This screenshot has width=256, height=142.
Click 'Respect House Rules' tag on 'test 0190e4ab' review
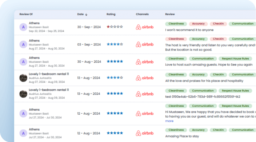coord(235,91)
